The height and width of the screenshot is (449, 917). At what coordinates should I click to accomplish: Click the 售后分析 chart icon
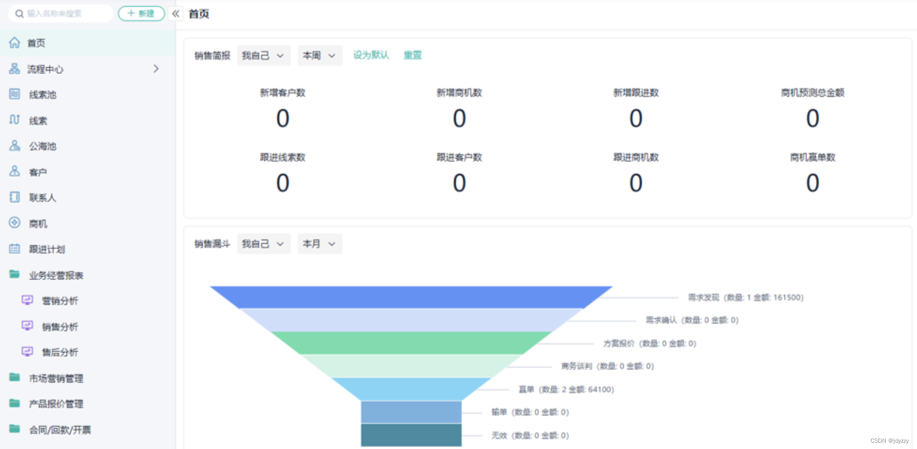[x=27, y=352]
